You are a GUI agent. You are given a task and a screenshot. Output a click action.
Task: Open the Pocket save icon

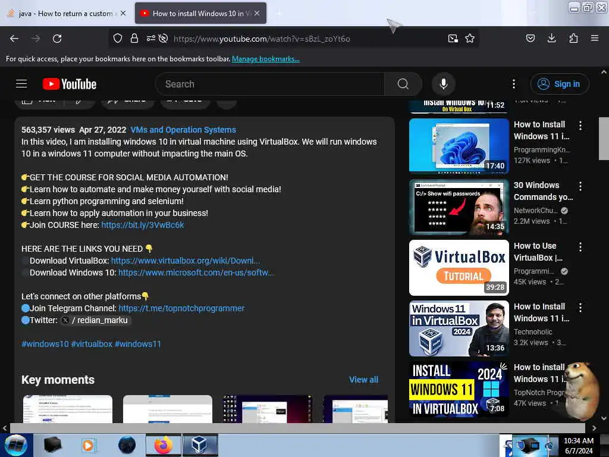click(530, 38)
